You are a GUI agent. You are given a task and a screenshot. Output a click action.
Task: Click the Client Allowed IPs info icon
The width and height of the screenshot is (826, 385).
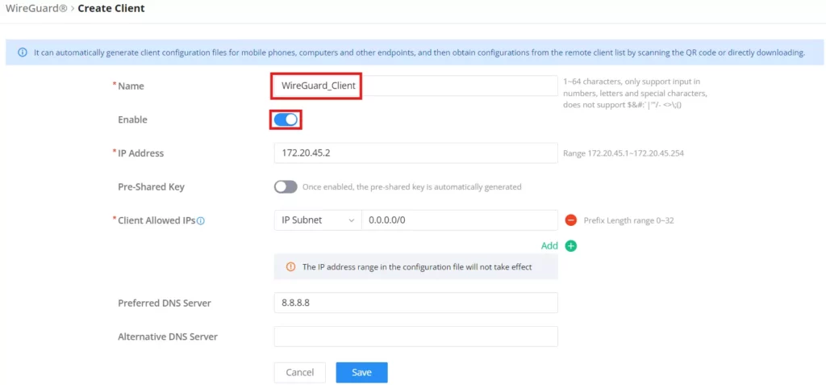[x=200, y=221]
